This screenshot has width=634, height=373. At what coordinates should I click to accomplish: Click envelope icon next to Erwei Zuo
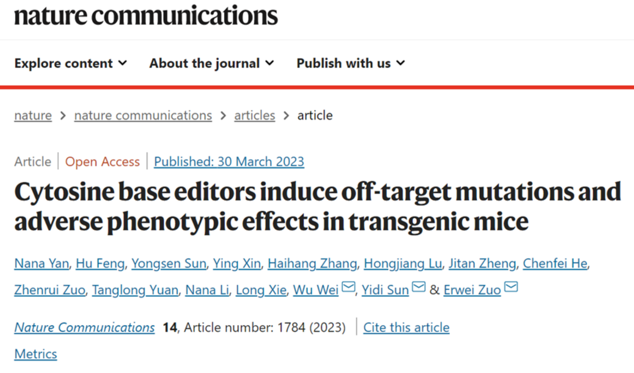pyautogui.click(x=511, y=287)
